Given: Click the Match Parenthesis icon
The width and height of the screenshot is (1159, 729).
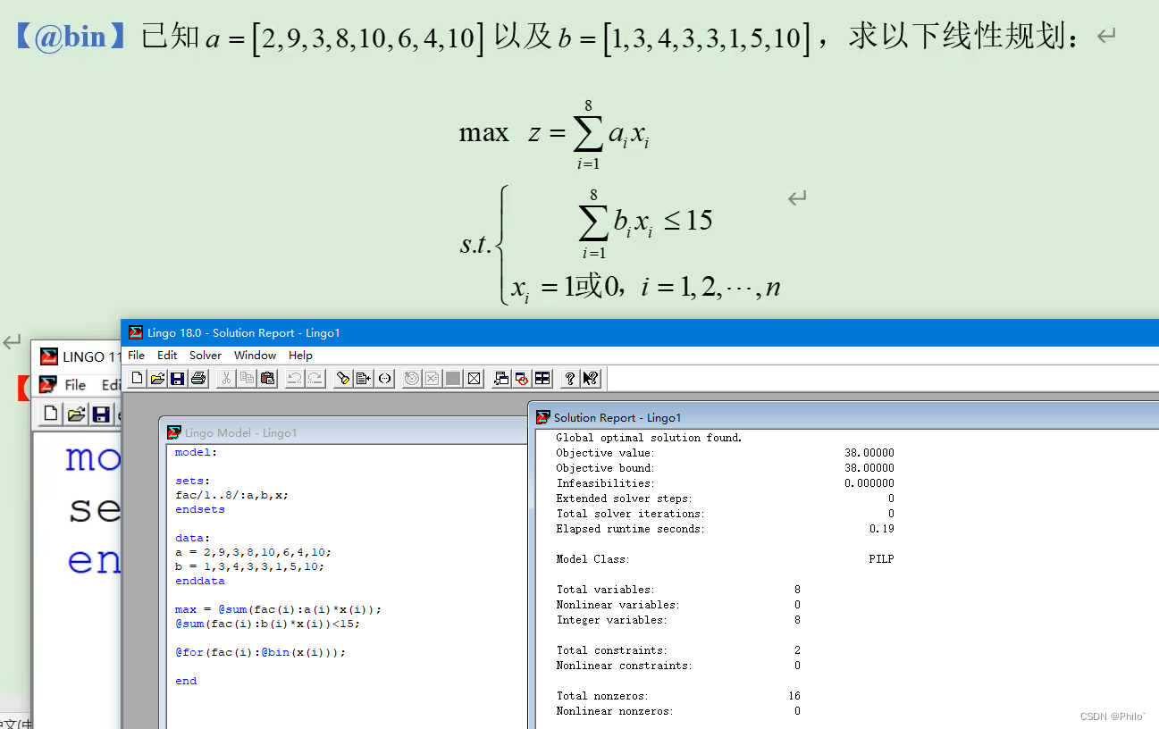Looking at the screenshot, I should [384, 379].
